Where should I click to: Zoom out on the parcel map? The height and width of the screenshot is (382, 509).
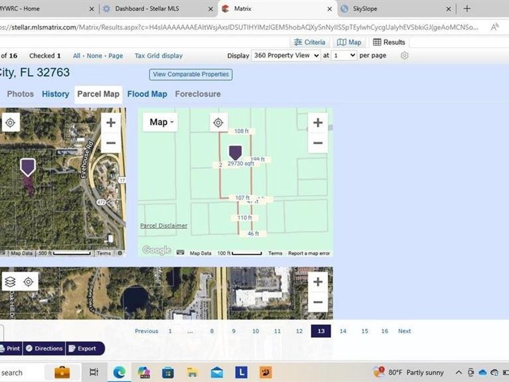[x=318, y=143]
